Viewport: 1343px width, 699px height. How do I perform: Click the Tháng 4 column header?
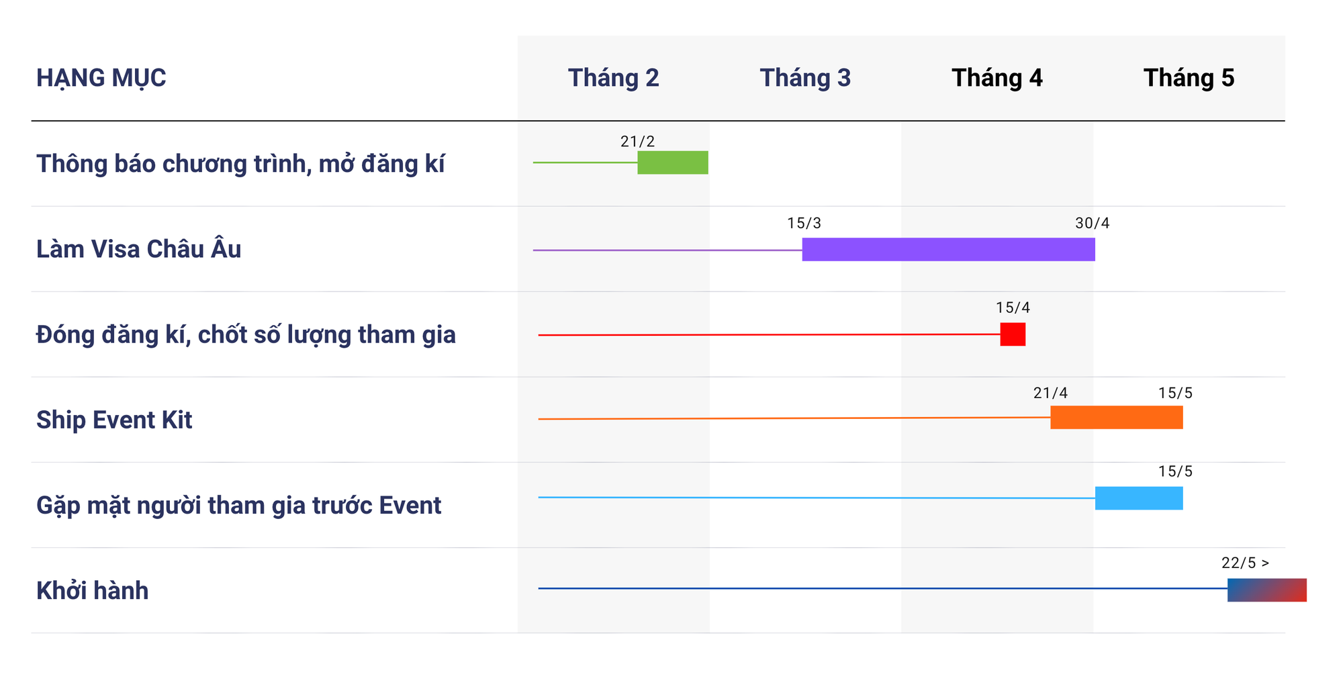point(997,78)
